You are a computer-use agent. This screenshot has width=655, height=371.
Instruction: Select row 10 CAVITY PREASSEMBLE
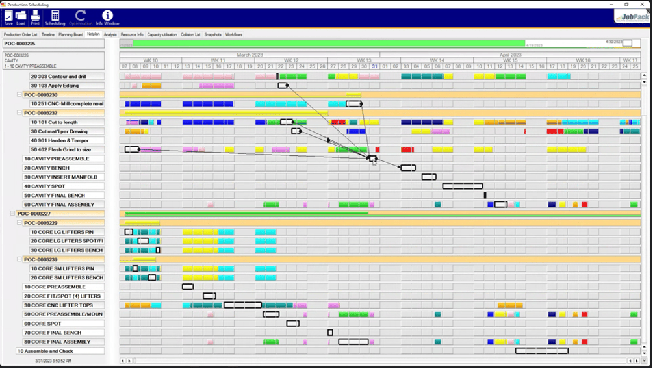tap(64, 159)
